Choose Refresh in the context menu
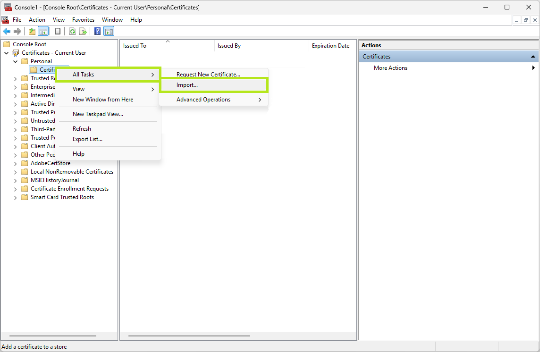 [108, 129]
